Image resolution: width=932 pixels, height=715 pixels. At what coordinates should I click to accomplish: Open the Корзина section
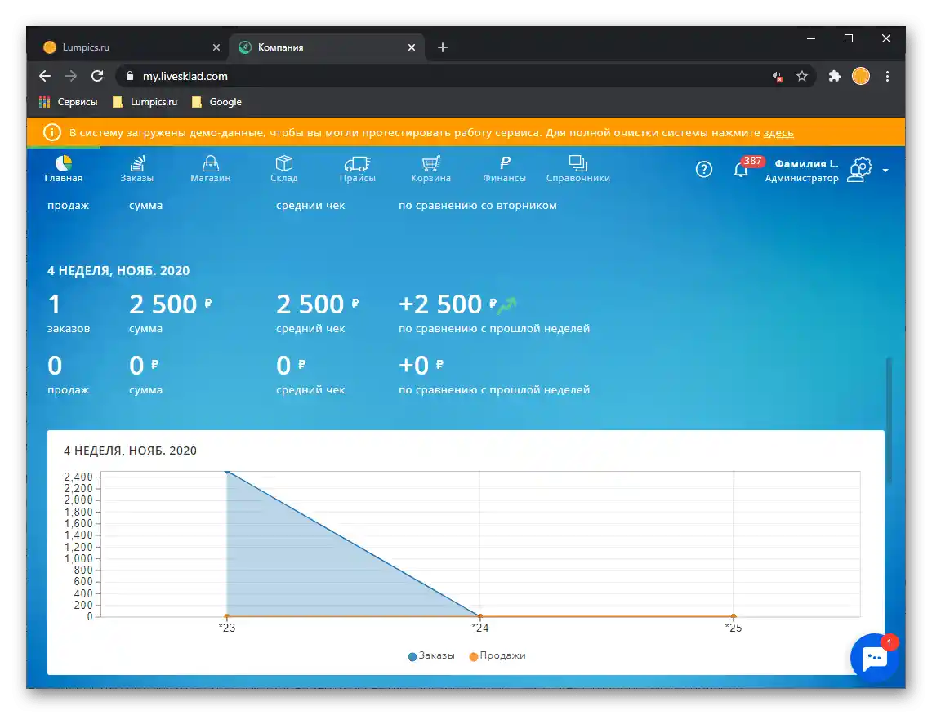(430, 169)
